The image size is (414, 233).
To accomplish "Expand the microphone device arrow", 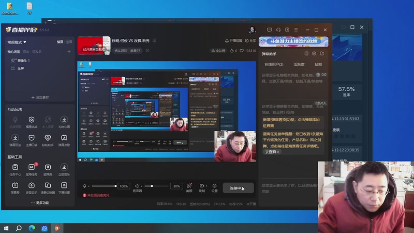I will (88, 186).
